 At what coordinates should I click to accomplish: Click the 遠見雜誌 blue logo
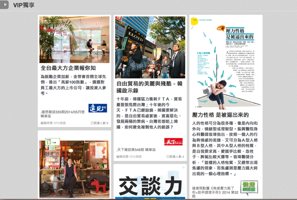[98, 108]
